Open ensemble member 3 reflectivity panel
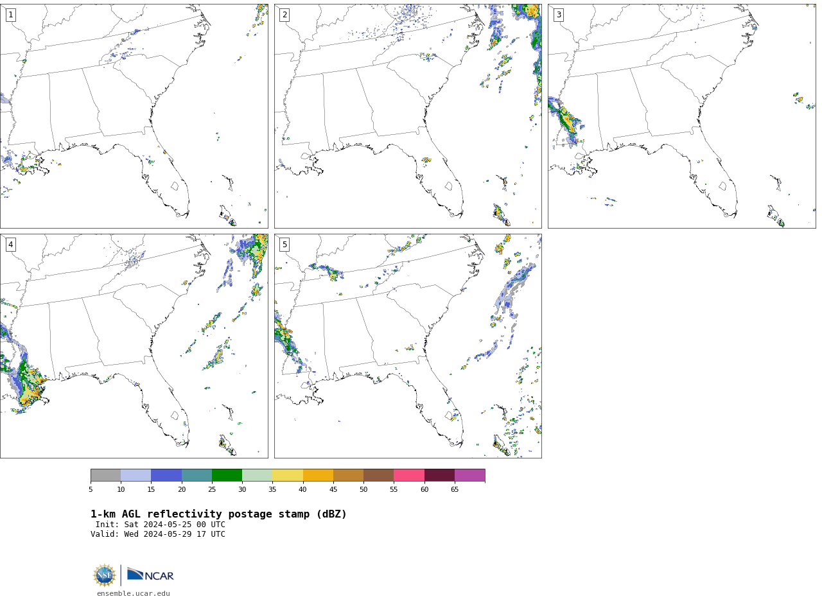 (681, 116)
